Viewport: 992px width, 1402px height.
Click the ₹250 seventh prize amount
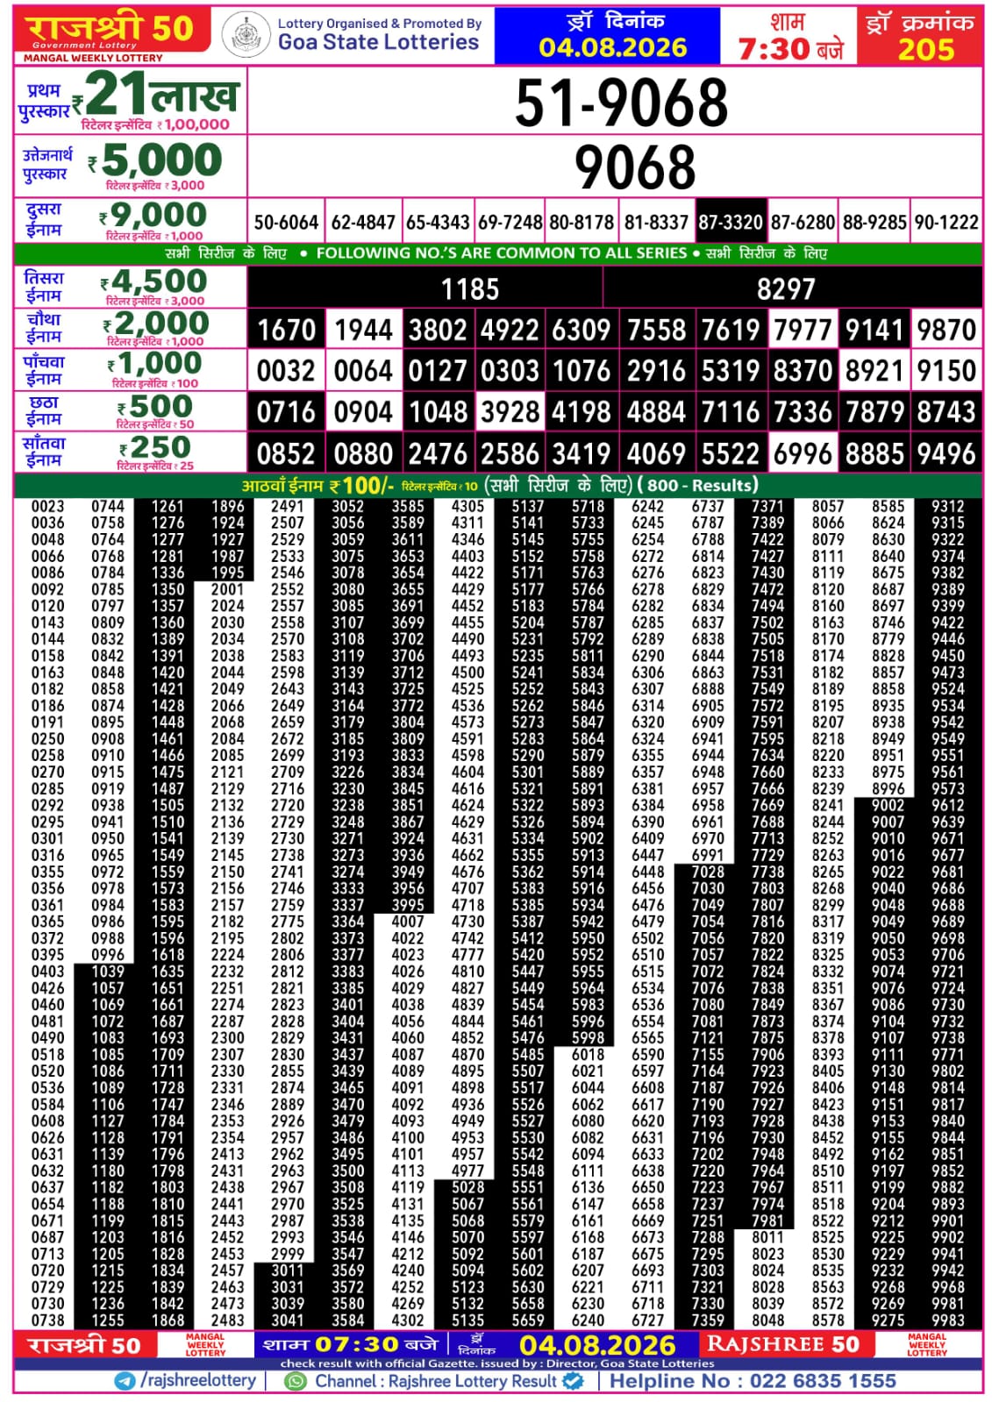click(154, 447)
